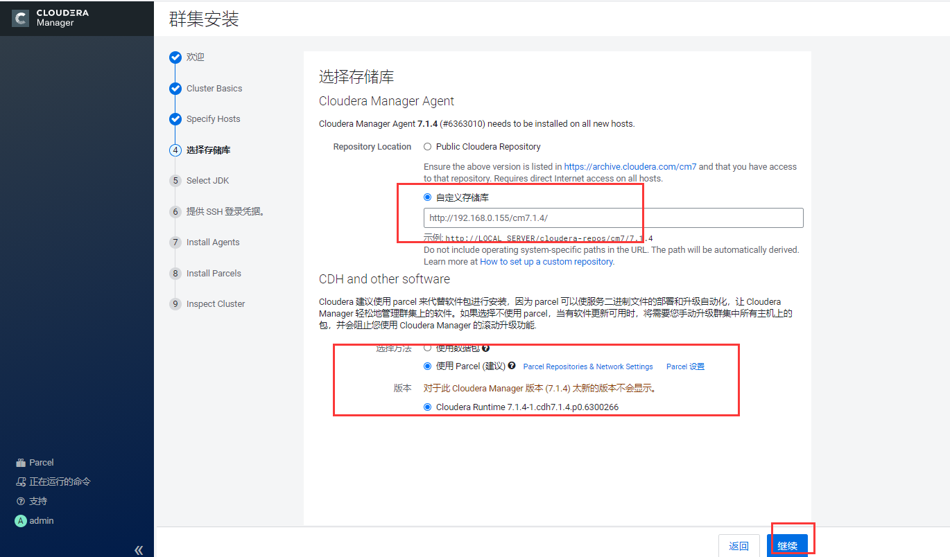Select Cloudera Runtime 7.1.4 radio button
The width and height of the screenshot is (950, 557).
pos(428,407)
